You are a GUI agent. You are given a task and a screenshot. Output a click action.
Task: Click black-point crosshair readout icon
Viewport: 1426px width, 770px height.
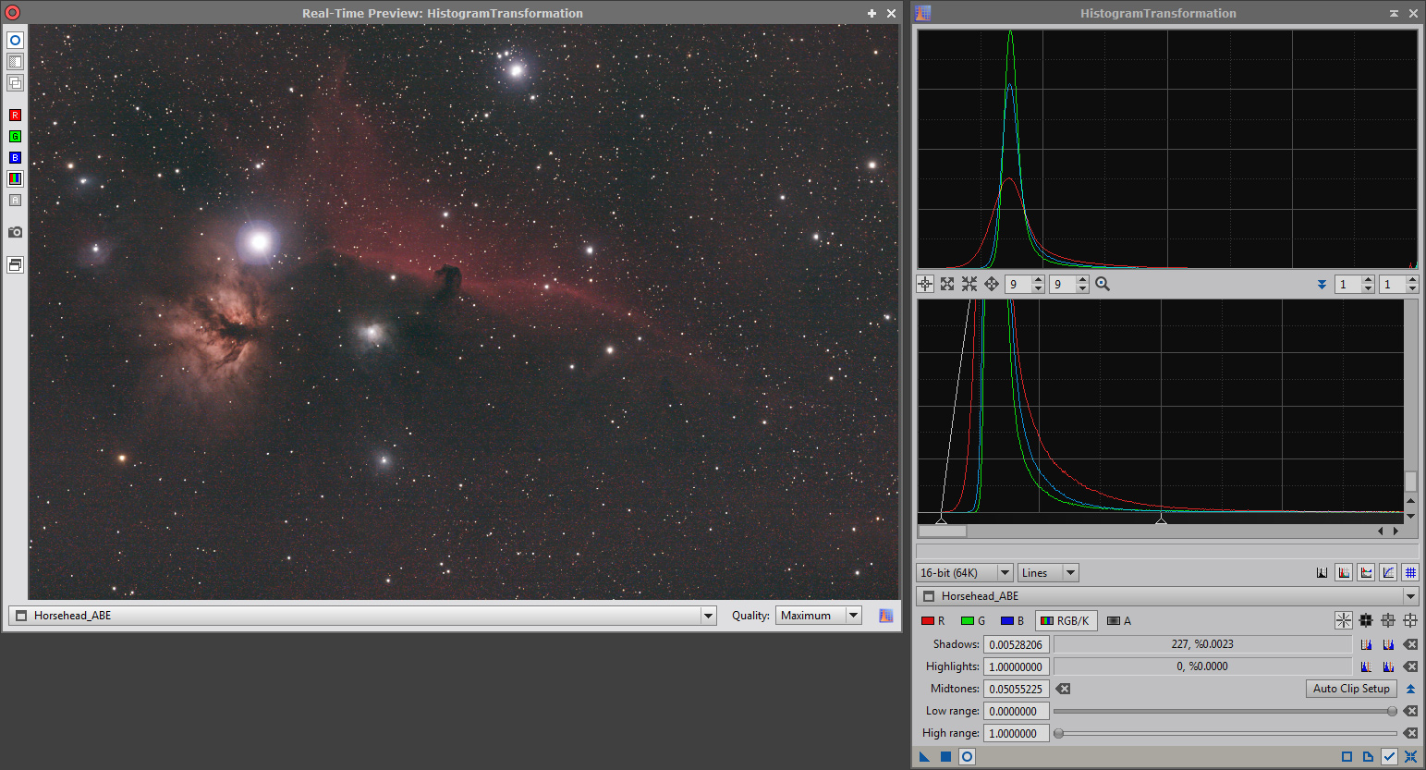pyautogui.click(x=1366, y=620)
